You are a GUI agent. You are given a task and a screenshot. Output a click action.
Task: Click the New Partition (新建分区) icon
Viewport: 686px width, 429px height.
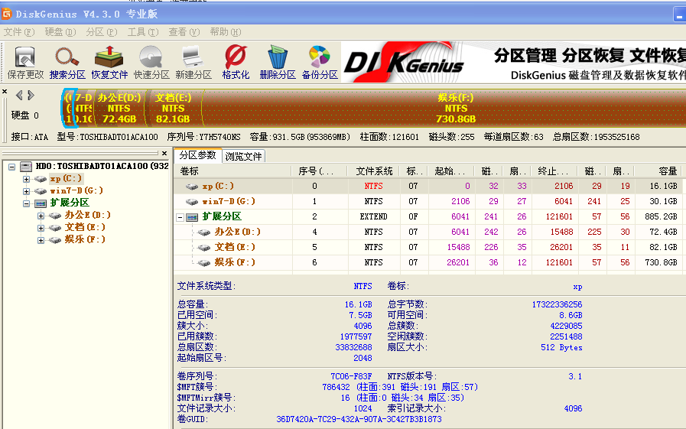[193, 63]
